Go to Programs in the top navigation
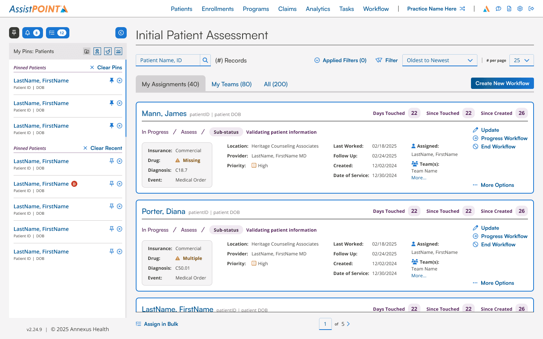Viewport: 543px width, 339px height. point(256,9)
